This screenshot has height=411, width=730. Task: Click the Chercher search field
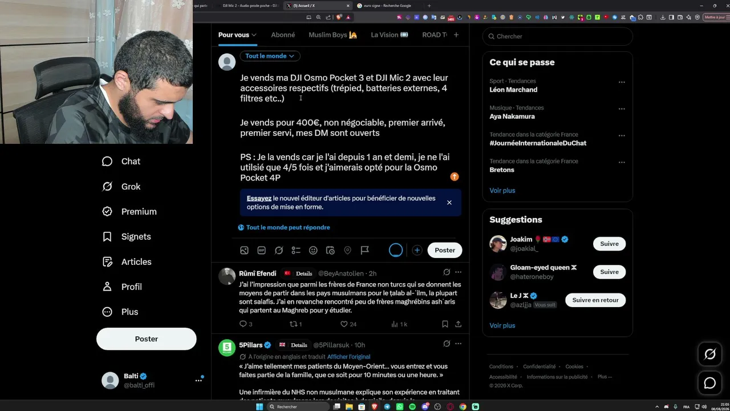pos(558,37)
